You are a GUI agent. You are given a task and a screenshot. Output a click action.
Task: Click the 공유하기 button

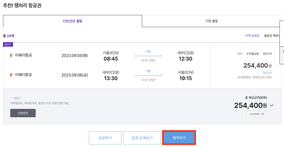click(105, 138)
